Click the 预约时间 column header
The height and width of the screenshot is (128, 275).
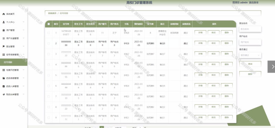coord(139,24)
